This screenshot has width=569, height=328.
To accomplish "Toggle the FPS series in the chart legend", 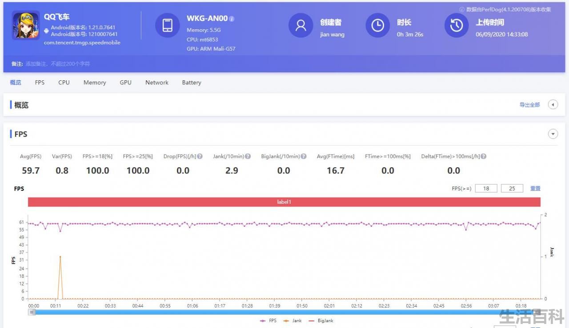I will [x=268, y=320].
